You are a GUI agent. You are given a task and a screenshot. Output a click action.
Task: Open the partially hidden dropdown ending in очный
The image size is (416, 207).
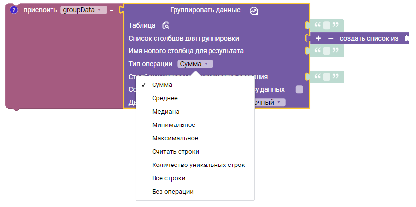269,102
